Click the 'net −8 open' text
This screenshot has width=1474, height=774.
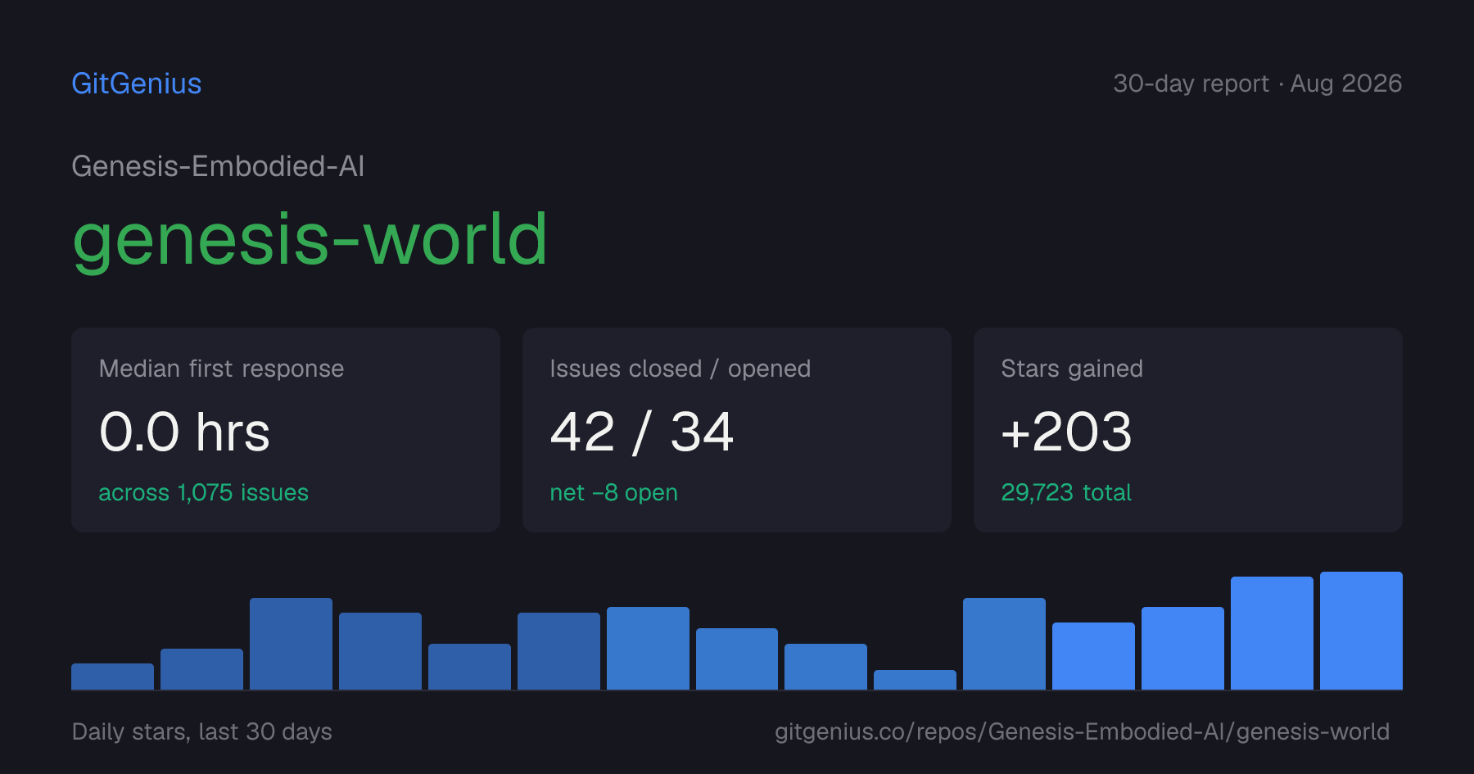pos(614,492)
